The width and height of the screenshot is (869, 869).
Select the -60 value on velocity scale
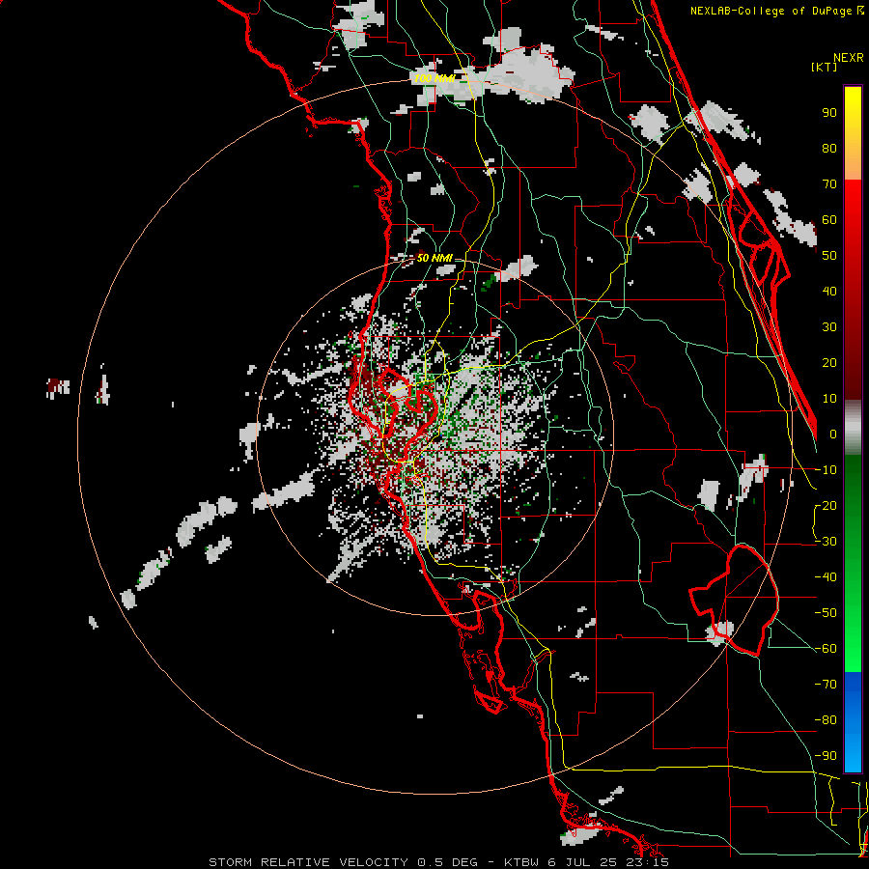pyautogui.click(x=826, y=649)
